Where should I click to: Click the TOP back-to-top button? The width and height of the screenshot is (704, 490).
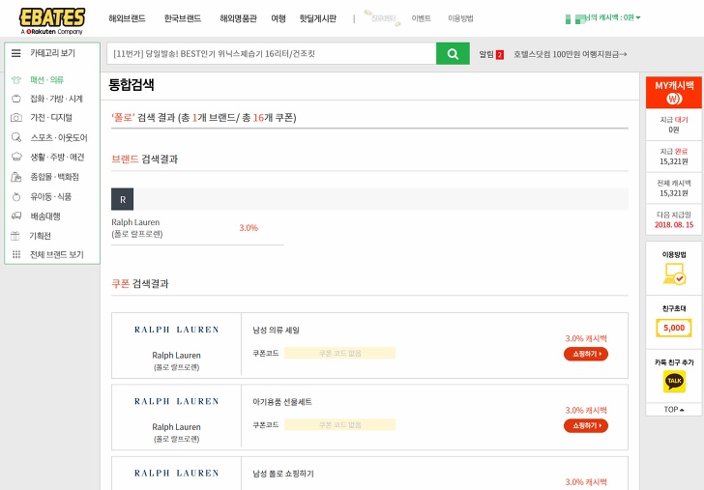[x=674, y=409]
